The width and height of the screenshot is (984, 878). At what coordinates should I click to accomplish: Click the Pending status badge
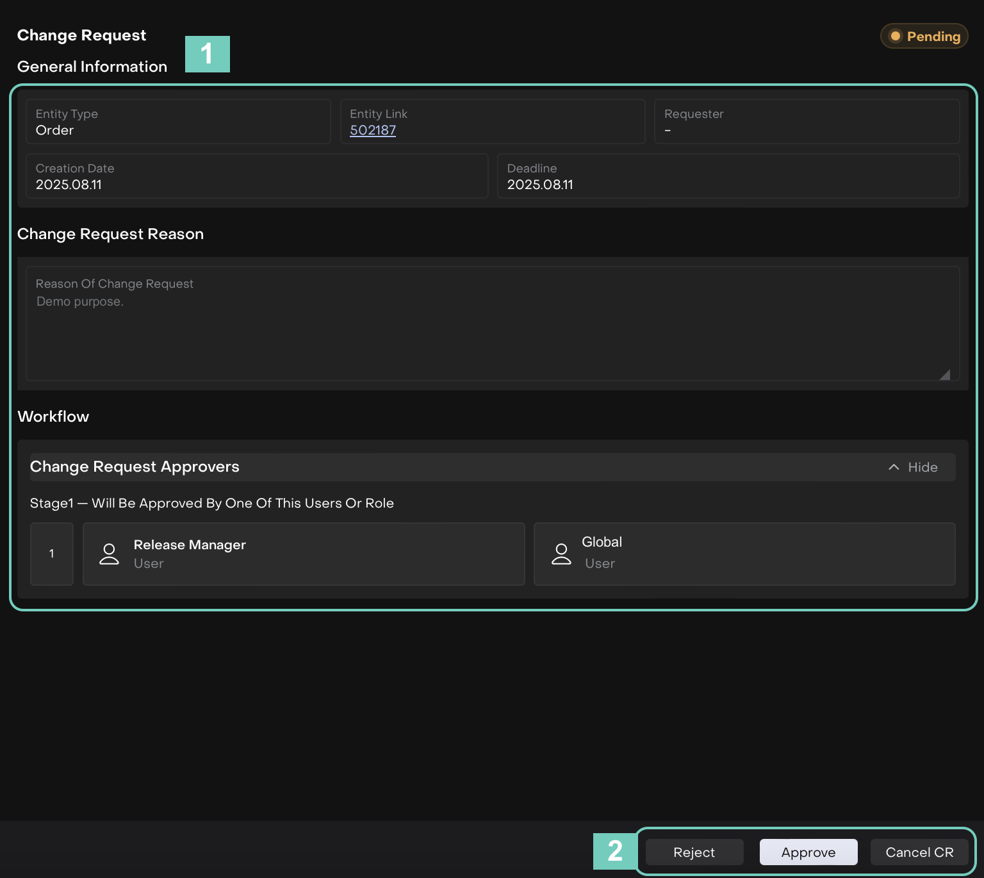click(x=924, y=36)
